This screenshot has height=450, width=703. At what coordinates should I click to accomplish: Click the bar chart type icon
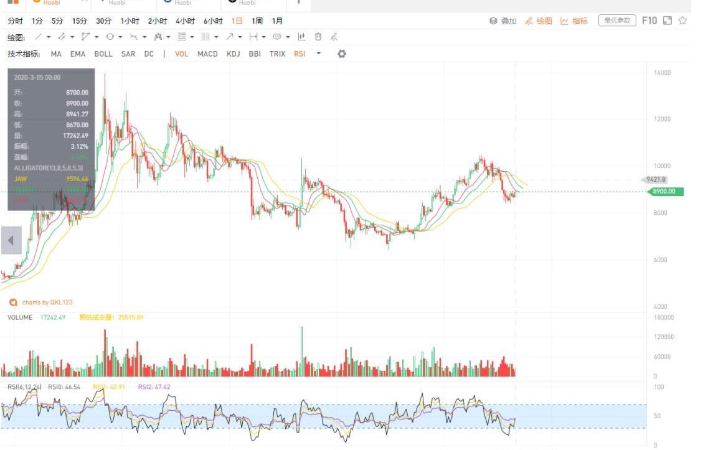pyautogui.click(x=302, y=37)
